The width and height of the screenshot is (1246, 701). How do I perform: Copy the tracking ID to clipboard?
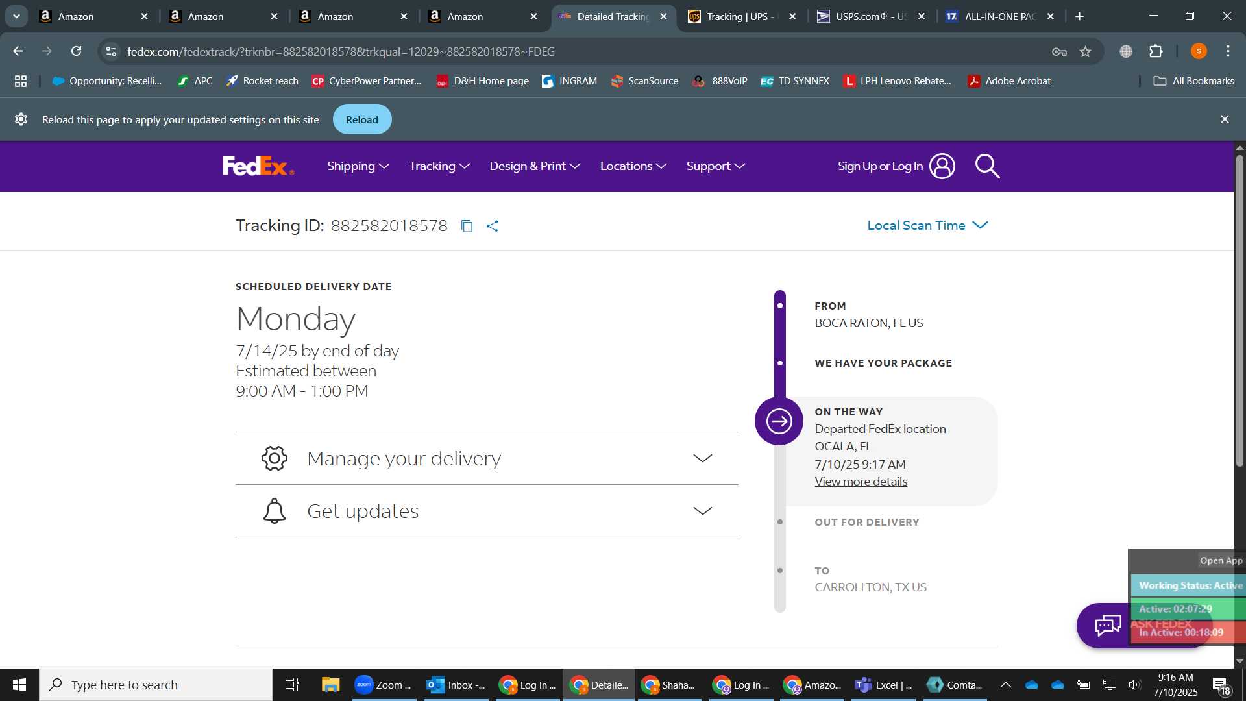click(x=467, y=226)
